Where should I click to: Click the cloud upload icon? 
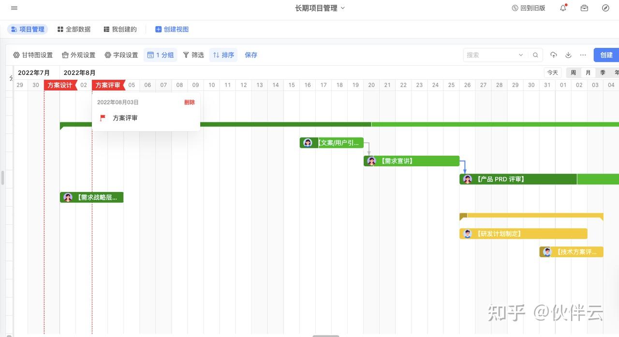point(554,55)
